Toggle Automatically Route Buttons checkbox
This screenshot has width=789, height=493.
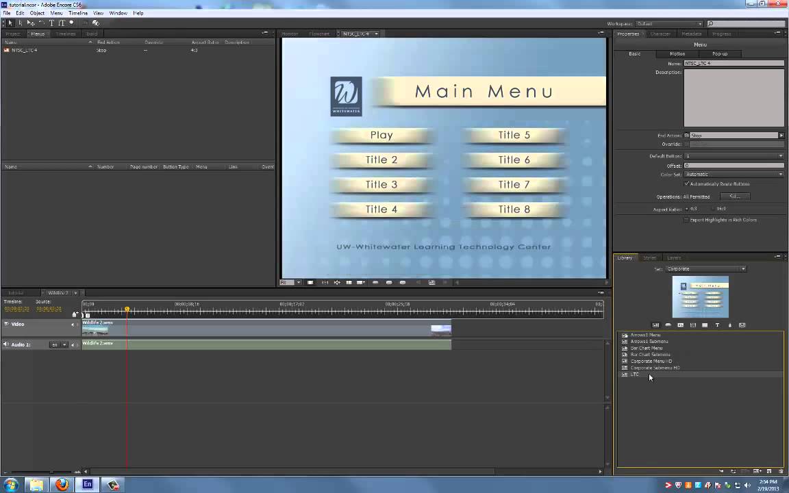(x=687, y=184)
